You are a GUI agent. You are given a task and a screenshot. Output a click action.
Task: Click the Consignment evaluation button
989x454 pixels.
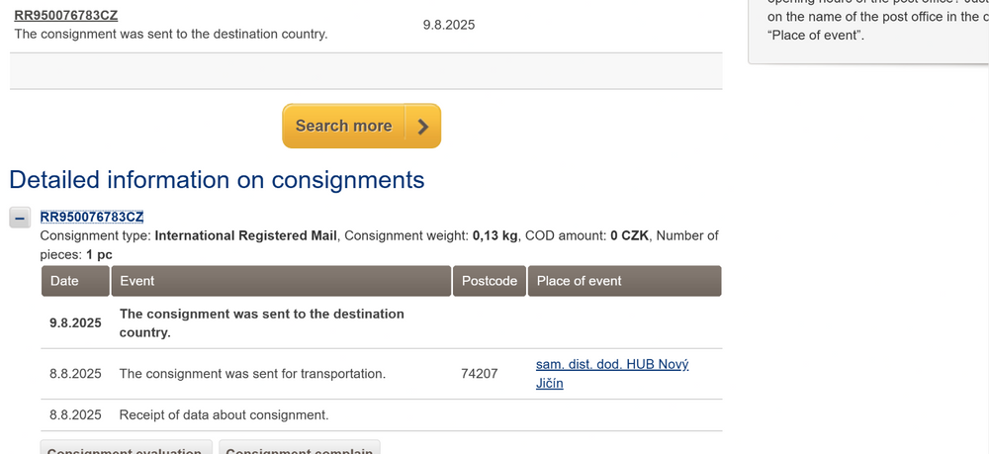tap(126, 448)
